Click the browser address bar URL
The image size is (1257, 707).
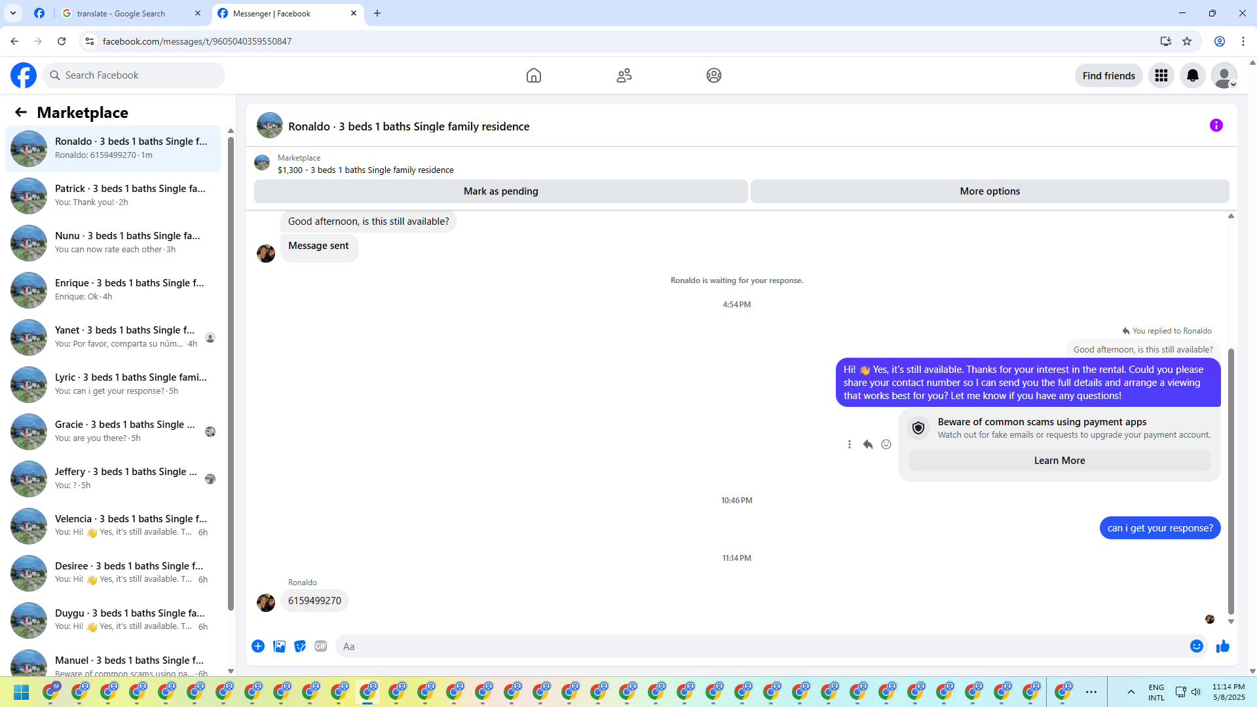(197, 41)
